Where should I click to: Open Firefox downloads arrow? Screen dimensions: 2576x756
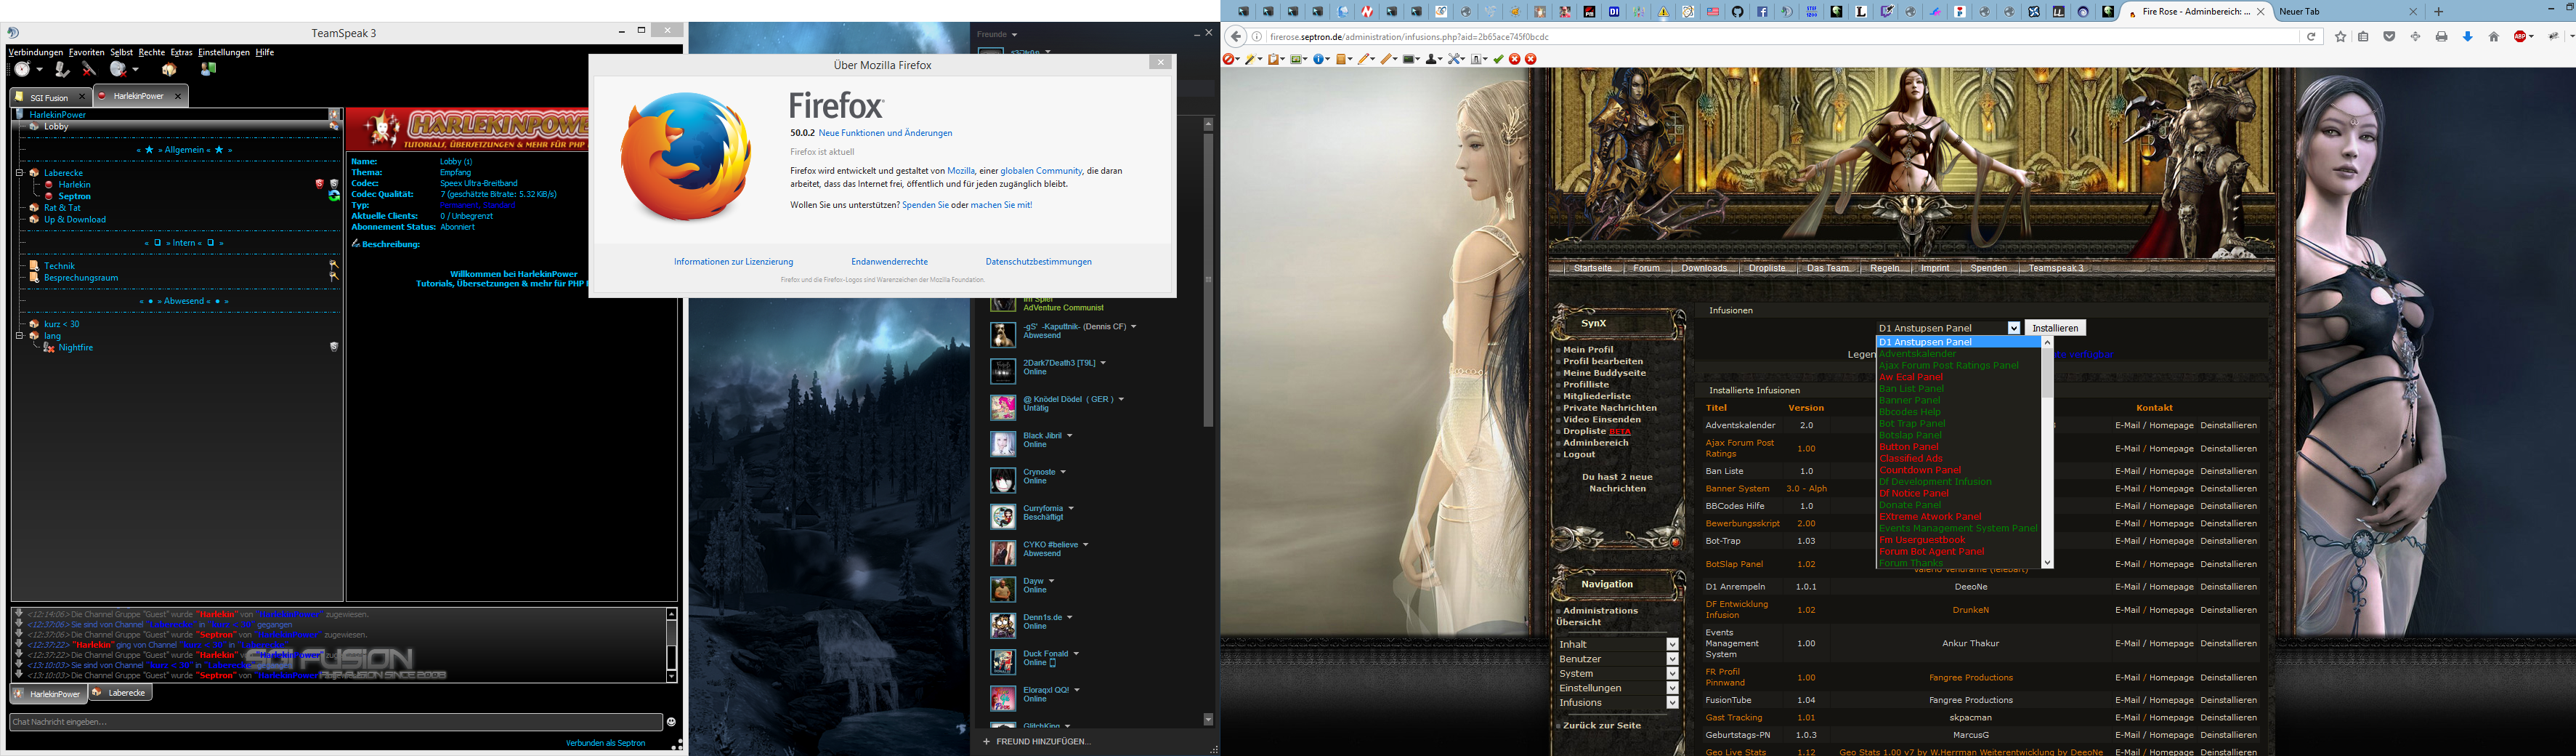coord(2468,37)
